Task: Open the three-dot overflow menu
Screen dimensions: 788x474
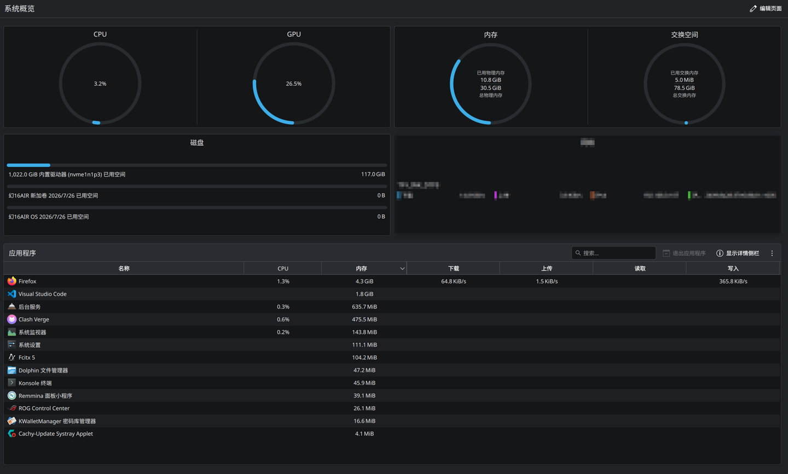Action: coord(772,253)
